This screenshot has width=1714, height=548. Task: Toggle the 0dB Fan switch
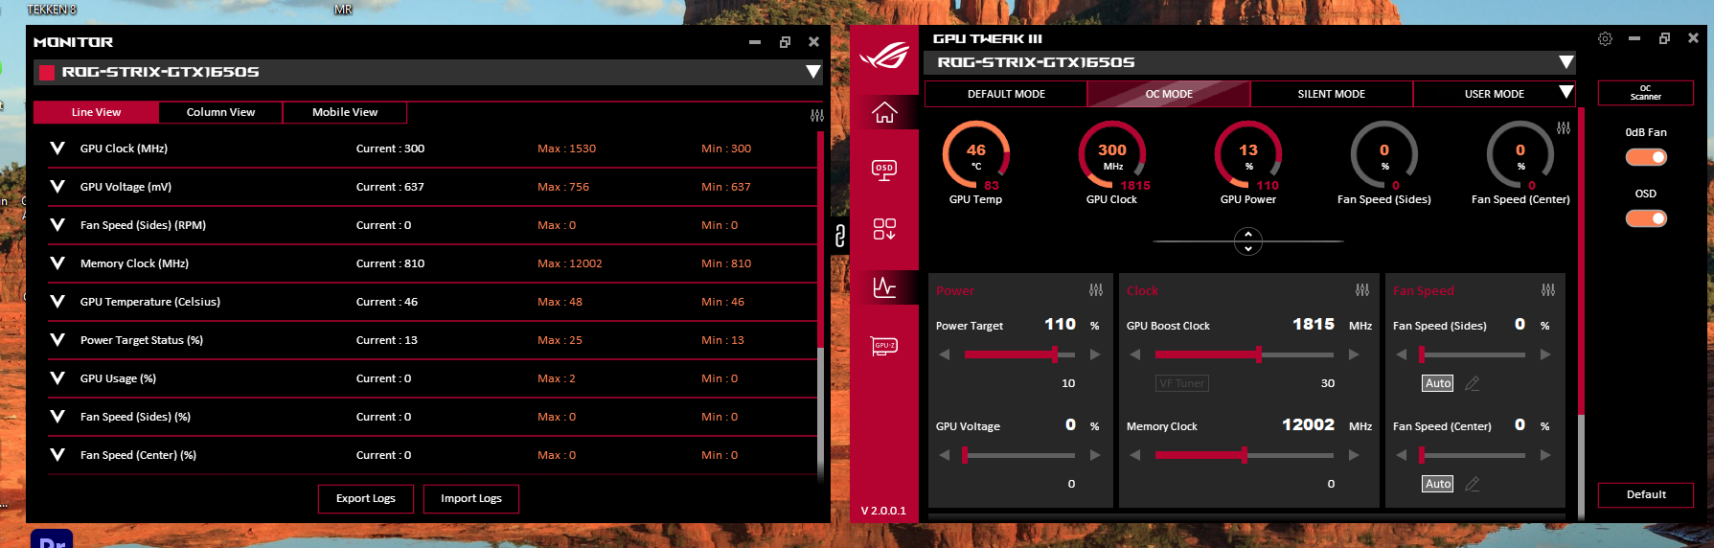pos(1646,157)
